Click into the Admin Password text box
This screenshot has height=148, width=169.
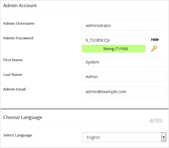[114, 40]
